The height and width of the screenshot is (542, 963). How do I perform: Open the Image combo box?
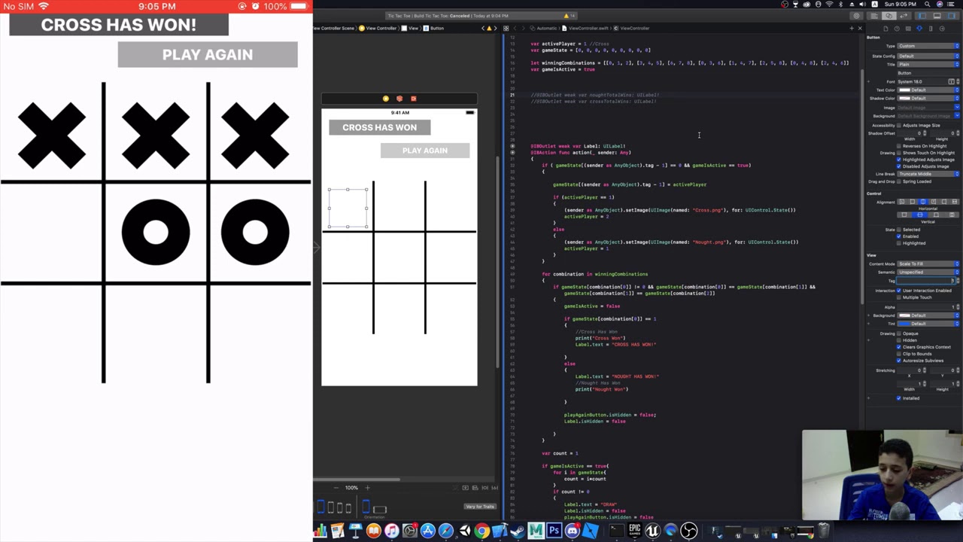click(928, 108)
